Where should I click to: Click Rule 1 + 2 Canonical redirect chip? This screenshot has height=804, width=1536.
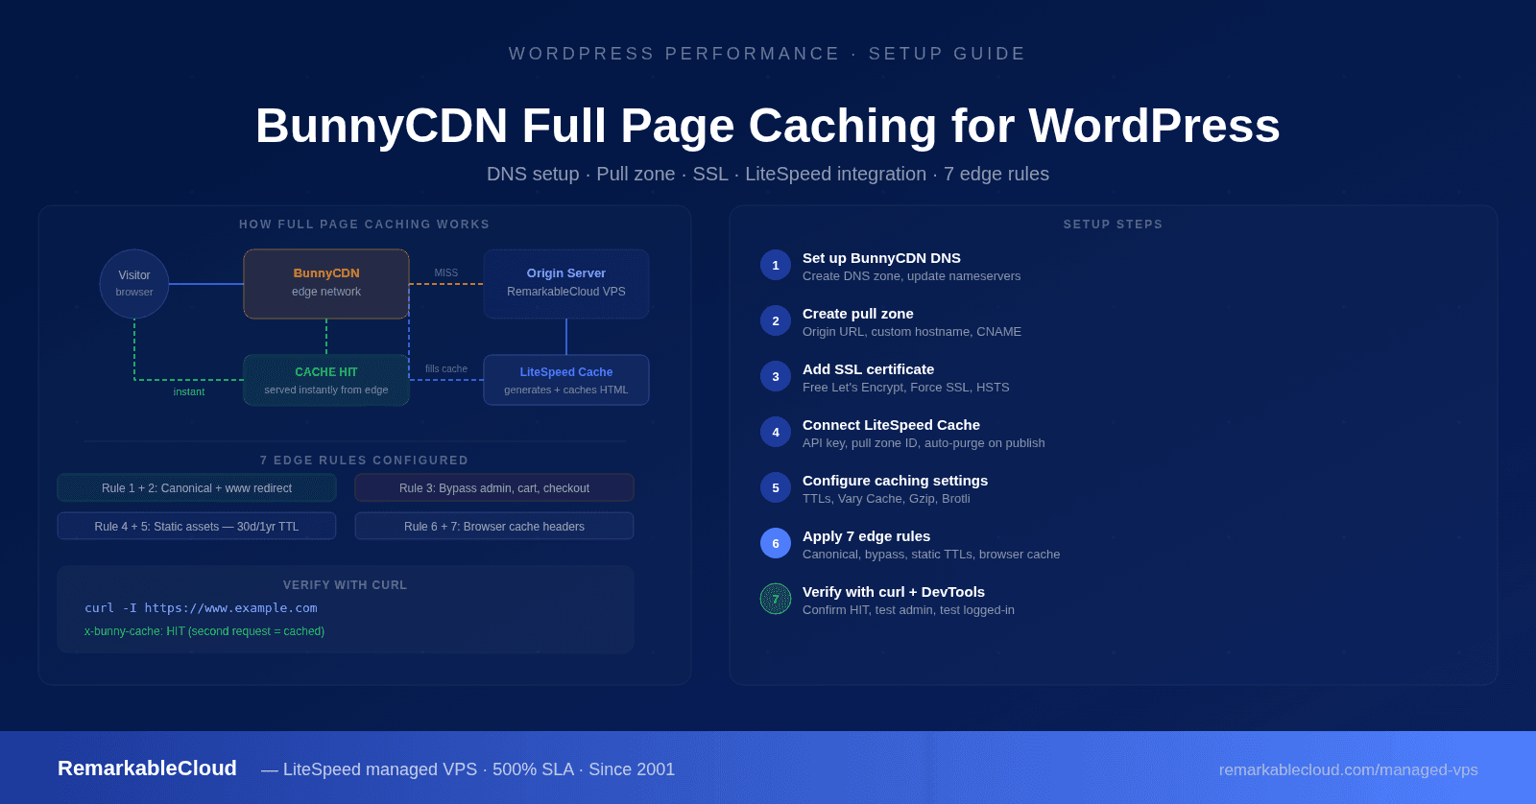pyautogui.click(x=197, y=488)
